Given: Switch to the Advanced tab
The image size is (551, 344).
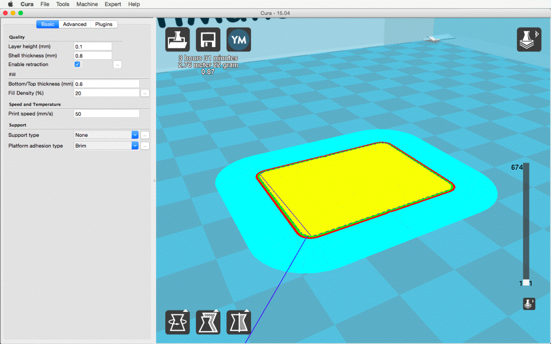Looking at the screenshot, I should click(75, 25).
